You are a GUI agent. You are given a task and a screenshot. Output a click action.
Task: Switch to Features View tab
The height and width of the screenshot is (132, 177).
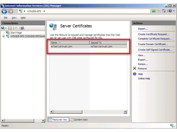click(58, 120)
